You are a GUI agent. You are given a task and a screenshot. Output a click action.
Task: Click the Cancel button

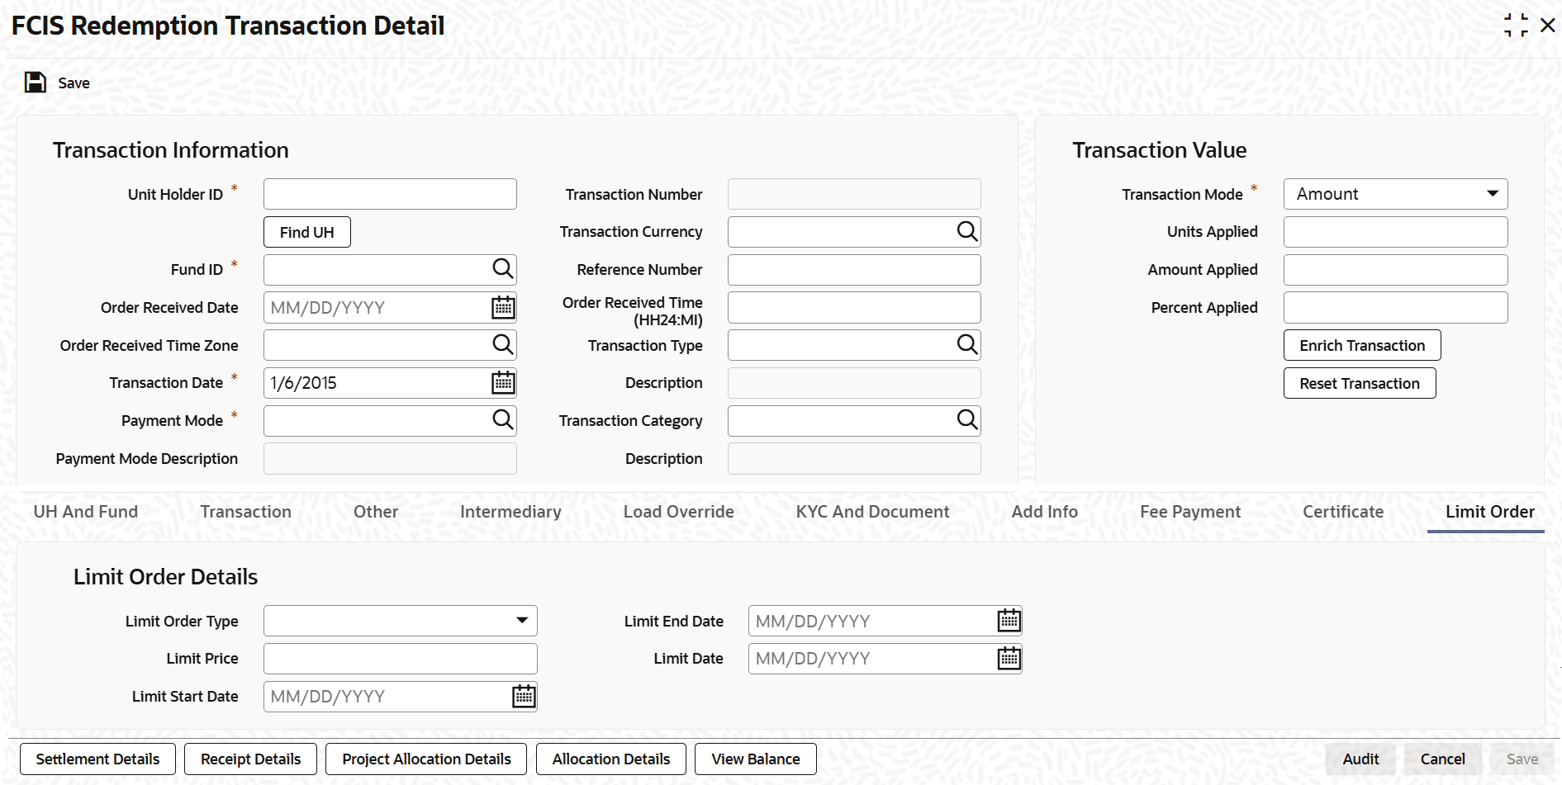(1442, 759)
